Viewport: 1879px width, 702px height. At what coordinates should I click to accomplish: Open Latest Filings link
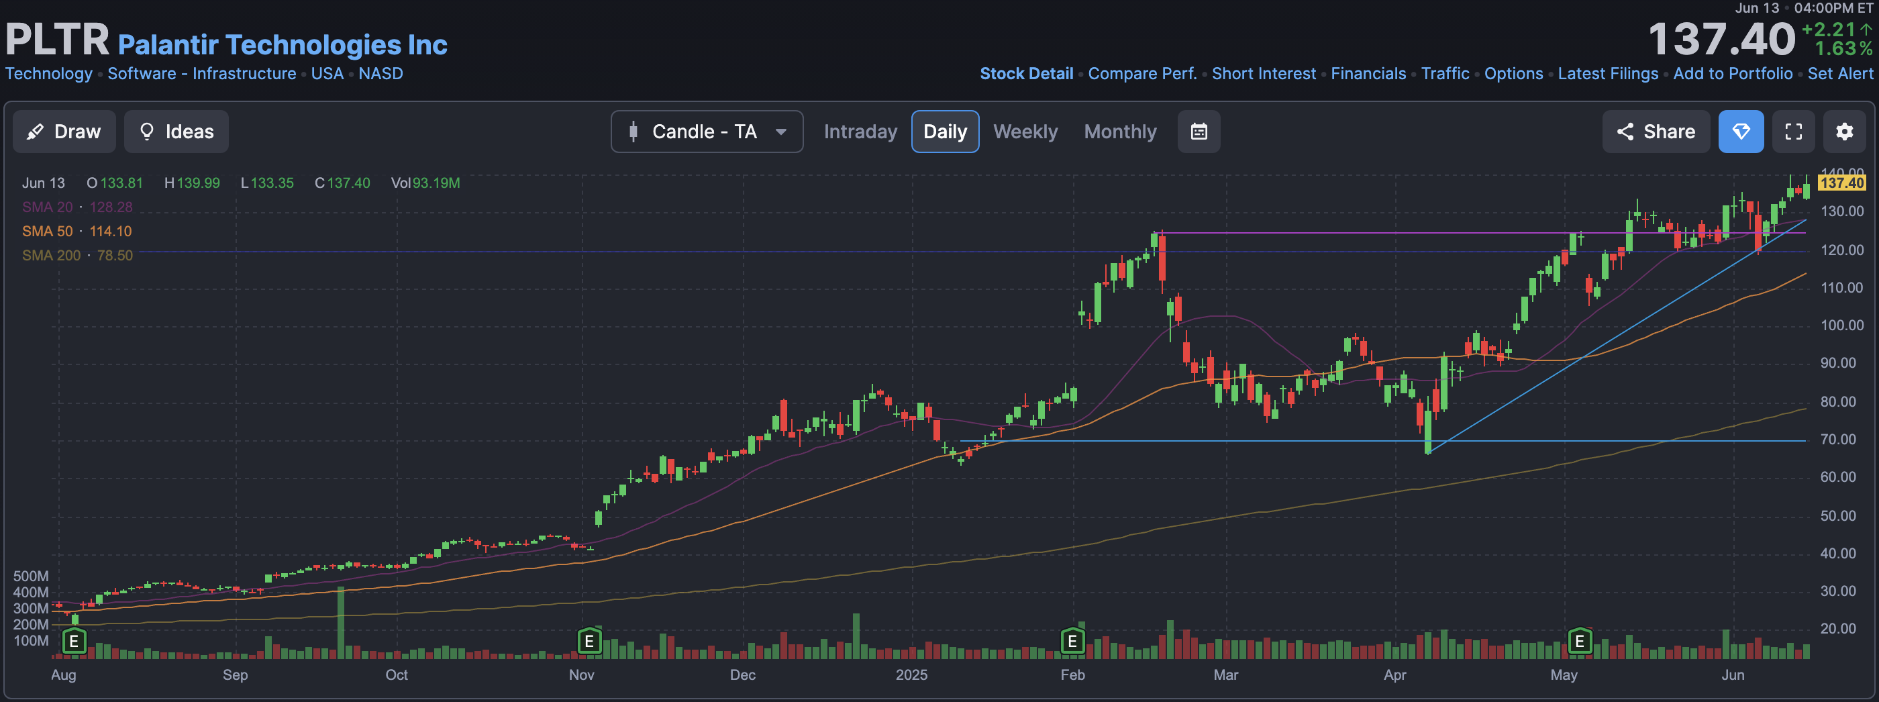tap(1608, 74)
